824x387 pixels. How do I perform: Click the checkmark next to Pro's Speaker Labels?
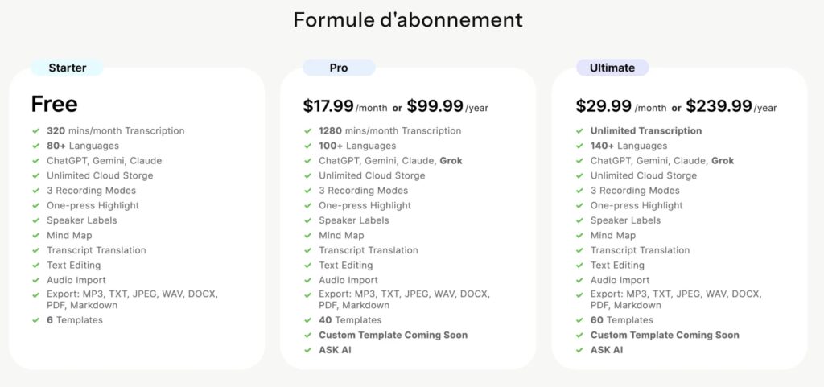[x=307, y=220]
